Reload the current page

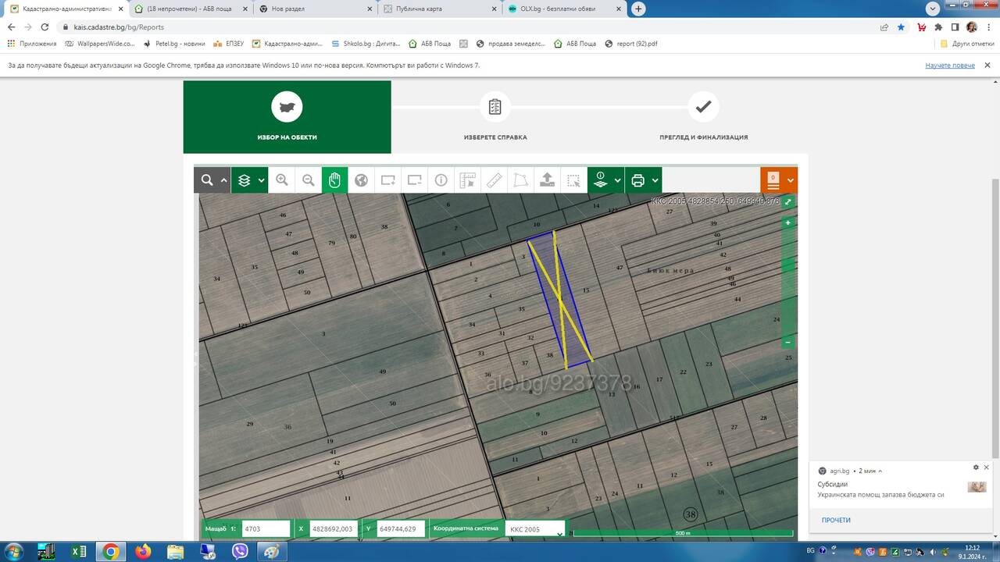point(47,27)
